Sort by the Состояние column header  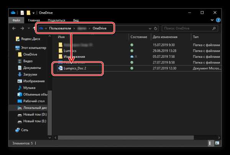click(x=139, y=37)
